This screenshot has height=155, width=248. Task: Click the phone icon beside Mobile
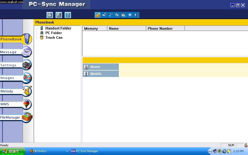(x=86, y=74)
